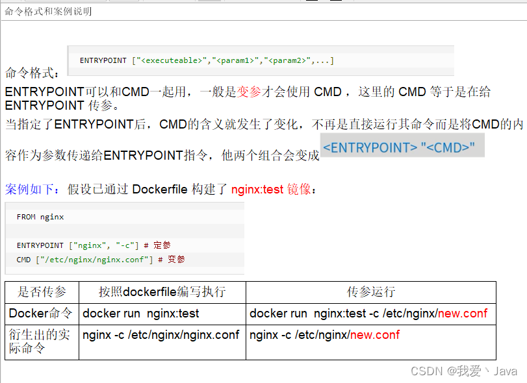Click table header 按照dockerfile编写执行
This screenshot has width=527, height=383.
pos(162,291)
